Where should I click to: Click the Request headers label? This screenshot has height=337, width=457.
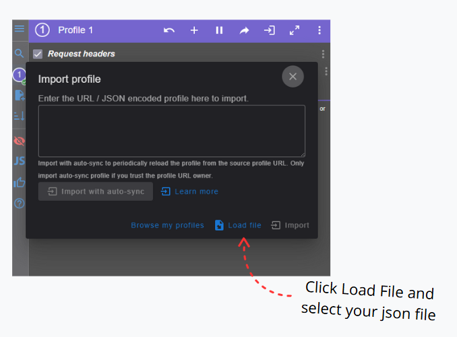click(82, 54)
